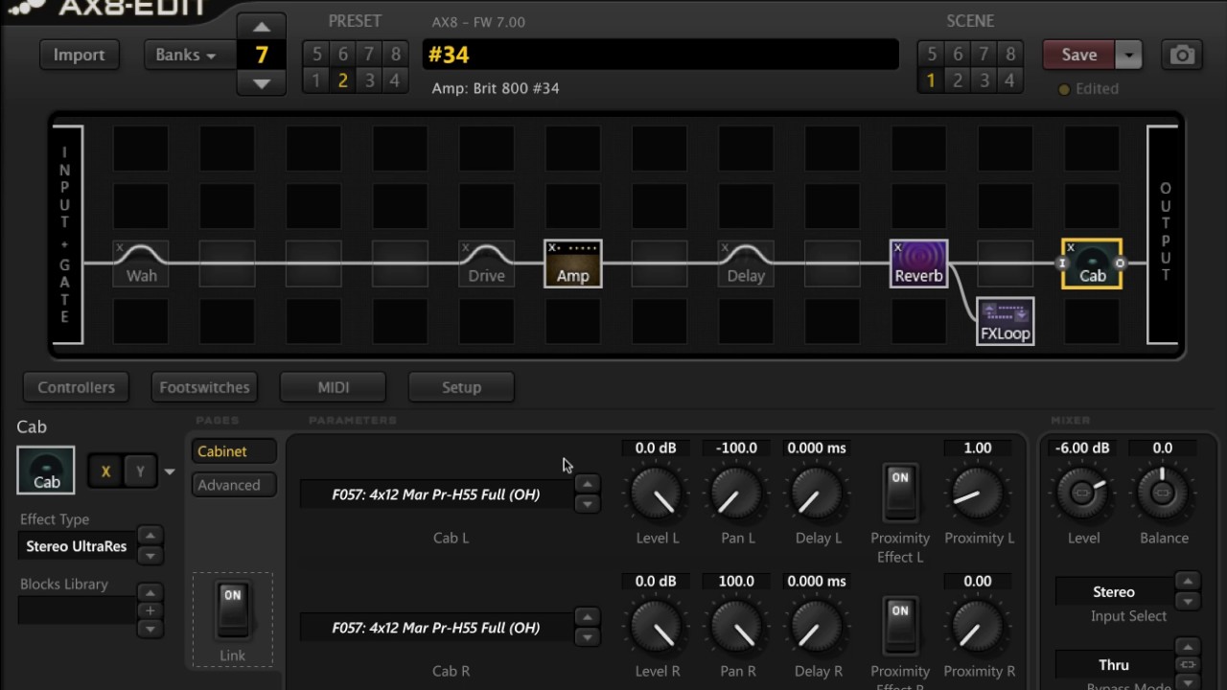Select Scene button 8
1227x690 pixels.
click(1009, 55)
